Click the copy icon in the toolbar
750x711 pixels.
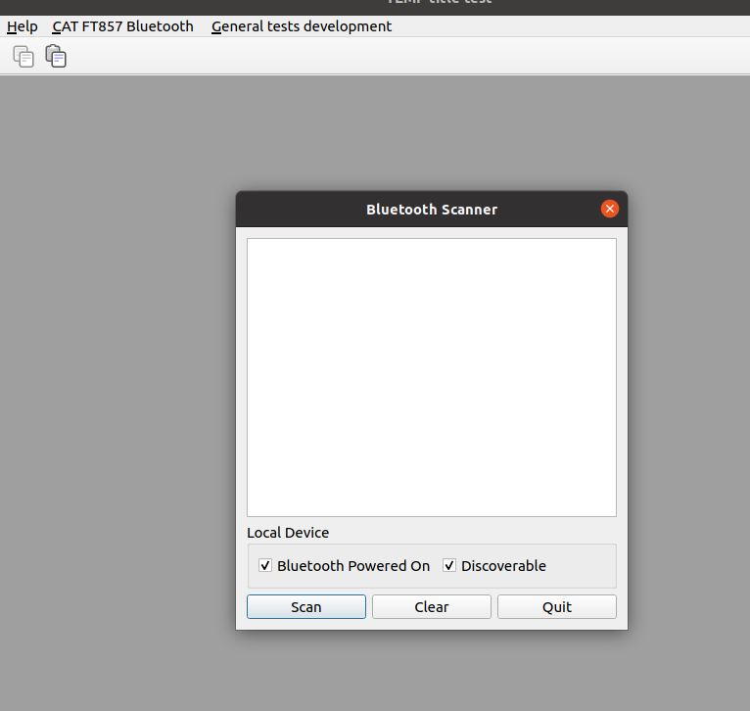click(x=23, y=57)
